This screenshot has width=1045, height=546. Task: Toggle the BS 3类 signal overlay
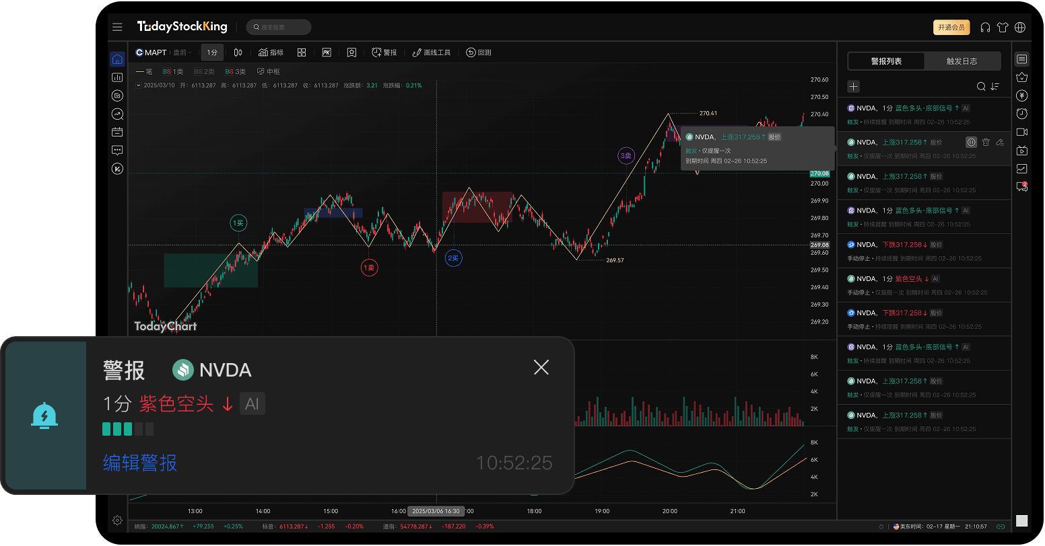(236, 71)
